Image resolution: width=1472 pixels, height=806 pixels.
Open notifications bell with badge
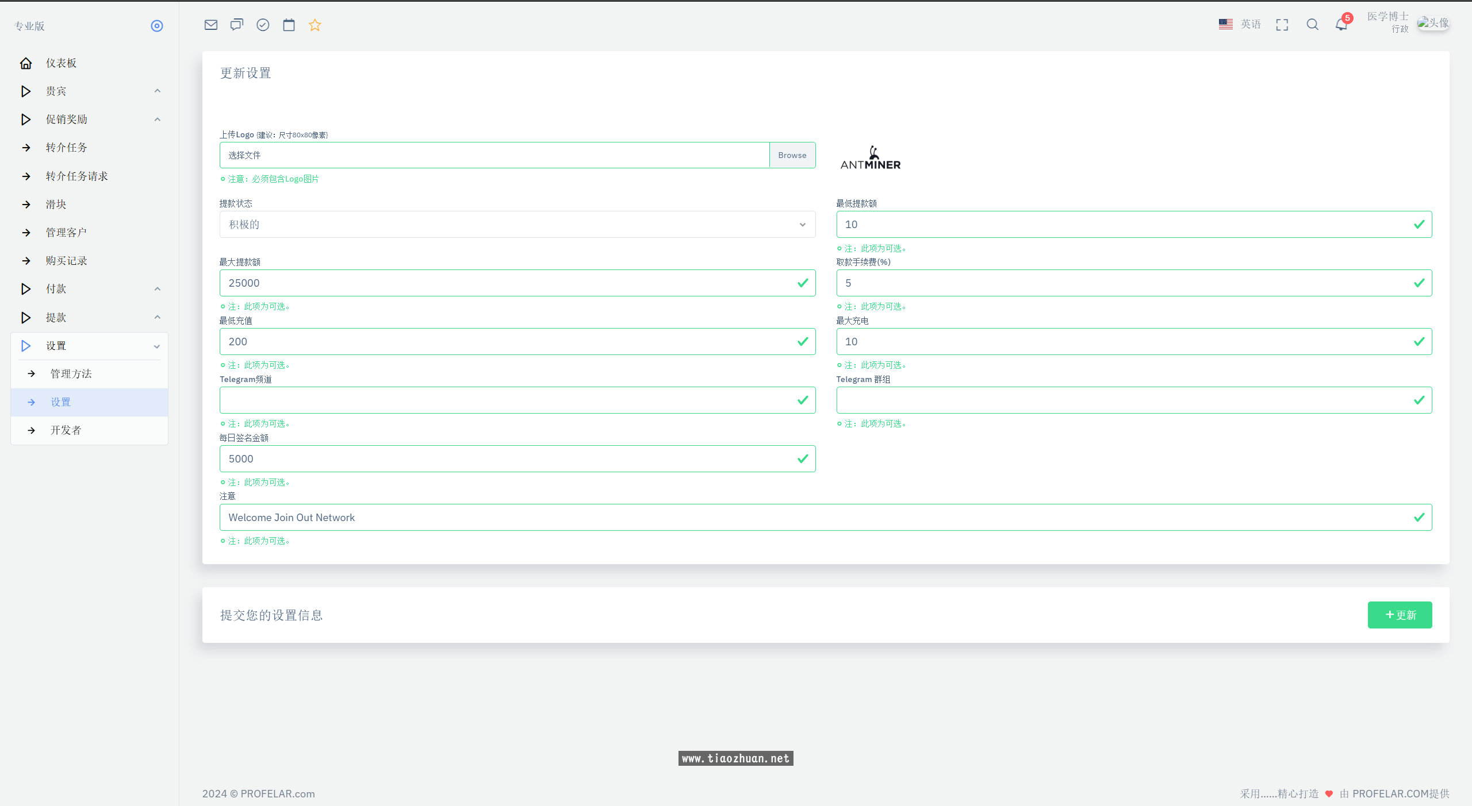[1341, 25]
